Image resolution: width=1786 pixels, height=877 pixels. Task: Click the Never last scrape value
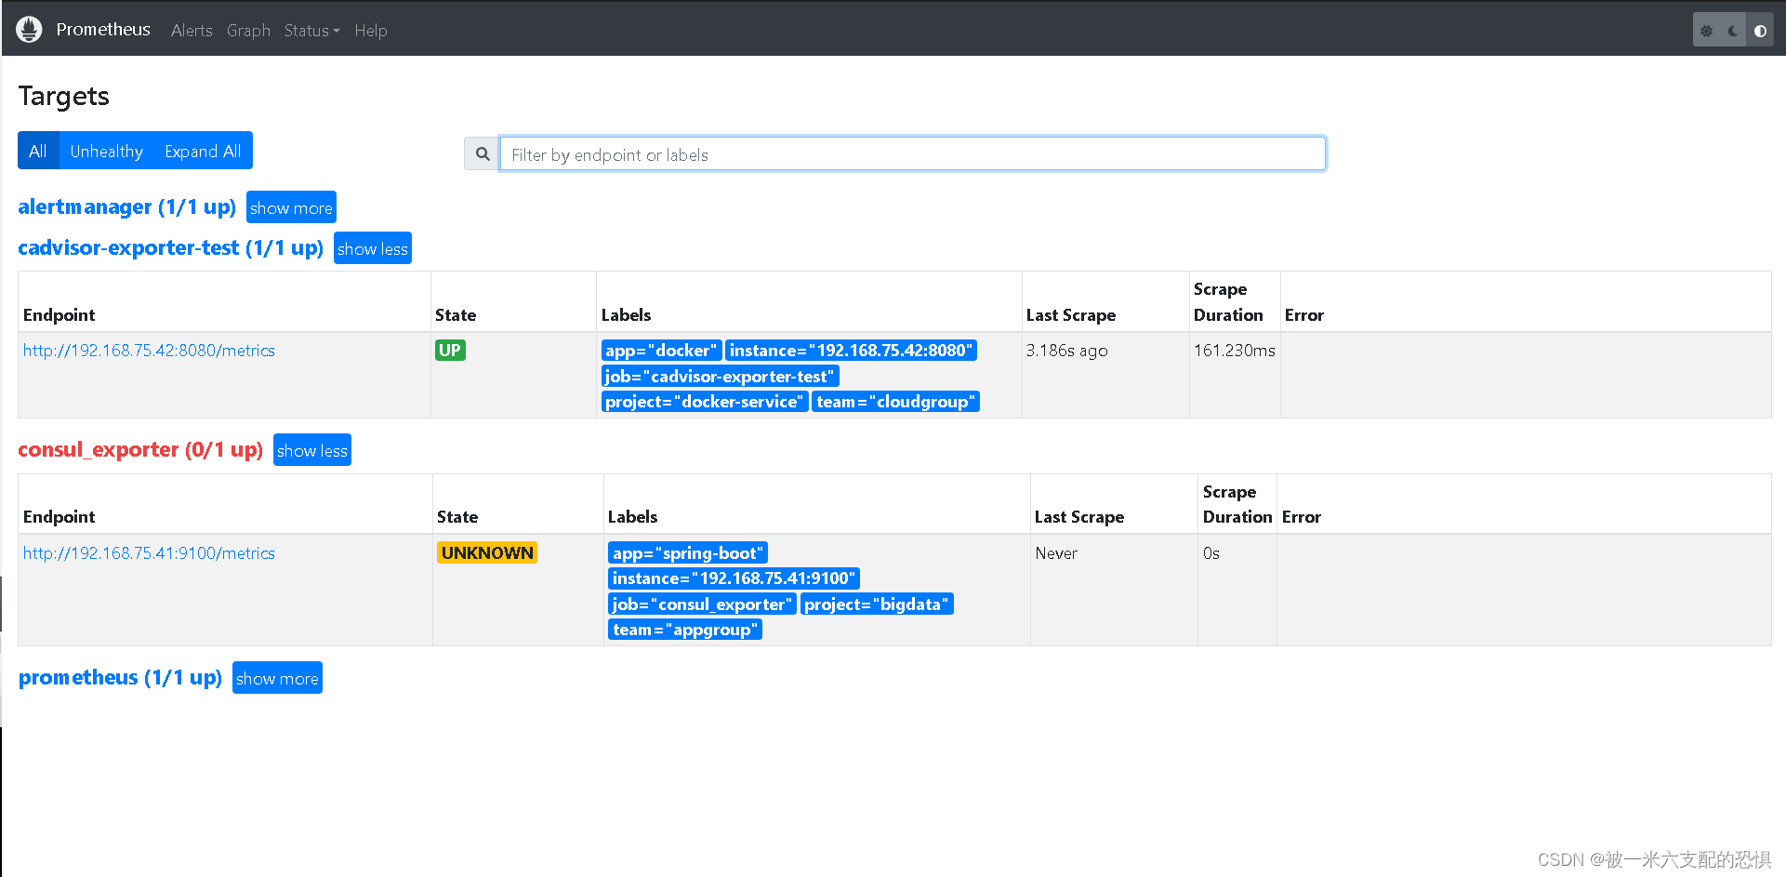pos(1056,553)
